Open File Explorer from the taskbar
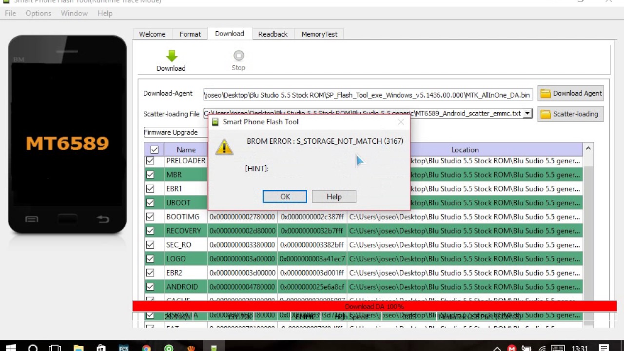This screenshot has height=351, width=624. coord(78,348)
